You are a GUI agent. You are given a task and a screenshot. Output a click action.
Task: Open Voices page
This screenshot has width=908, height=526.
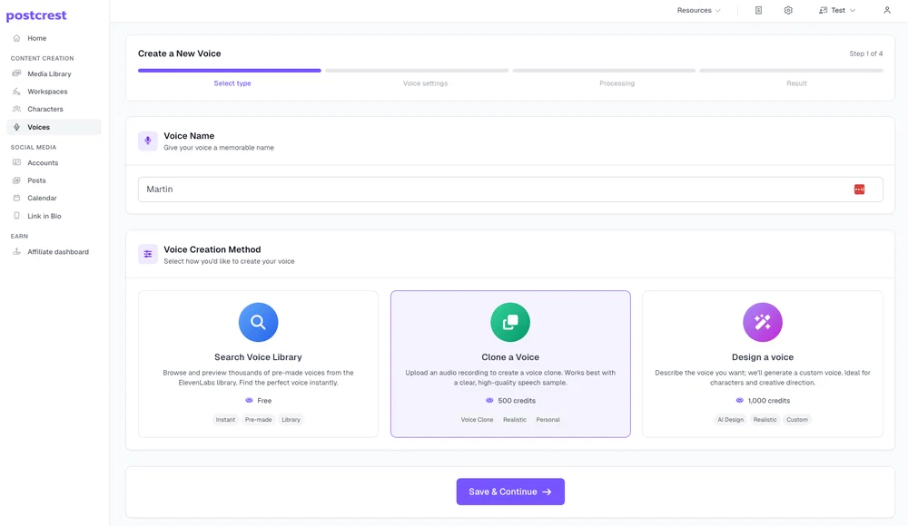click(54, 127)
